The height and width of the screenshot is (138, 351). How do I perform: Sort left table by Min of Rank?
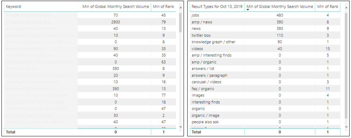coord(163,7)
